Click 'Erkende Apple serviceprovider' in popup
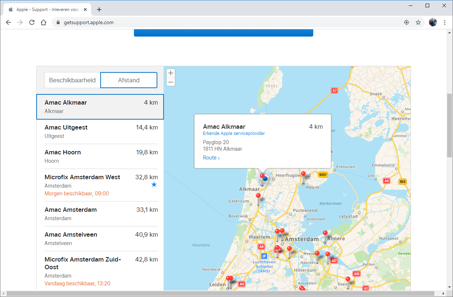This screenshot has height=297, width=453. pos(234,134)
